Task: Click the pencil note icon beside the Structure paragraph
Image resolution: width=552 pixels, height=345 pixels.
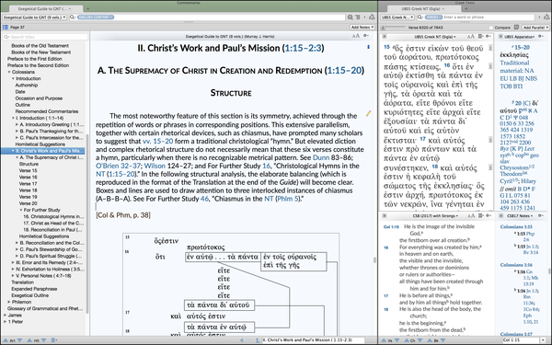Action: (369, 113)
